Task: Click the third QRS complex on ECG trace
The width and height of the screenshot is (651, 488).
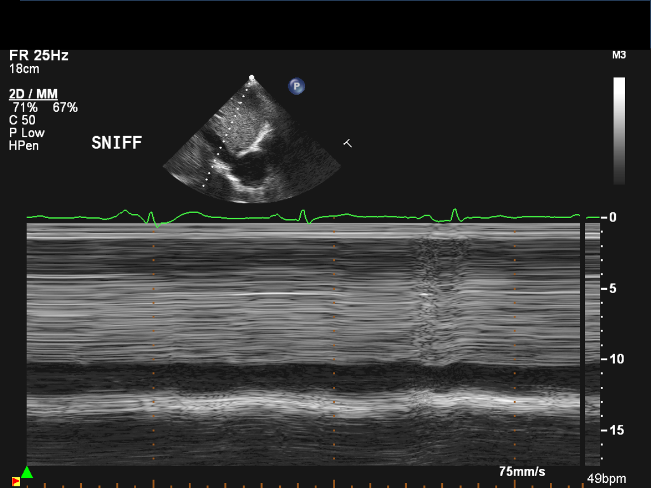Action: point(455,214)
